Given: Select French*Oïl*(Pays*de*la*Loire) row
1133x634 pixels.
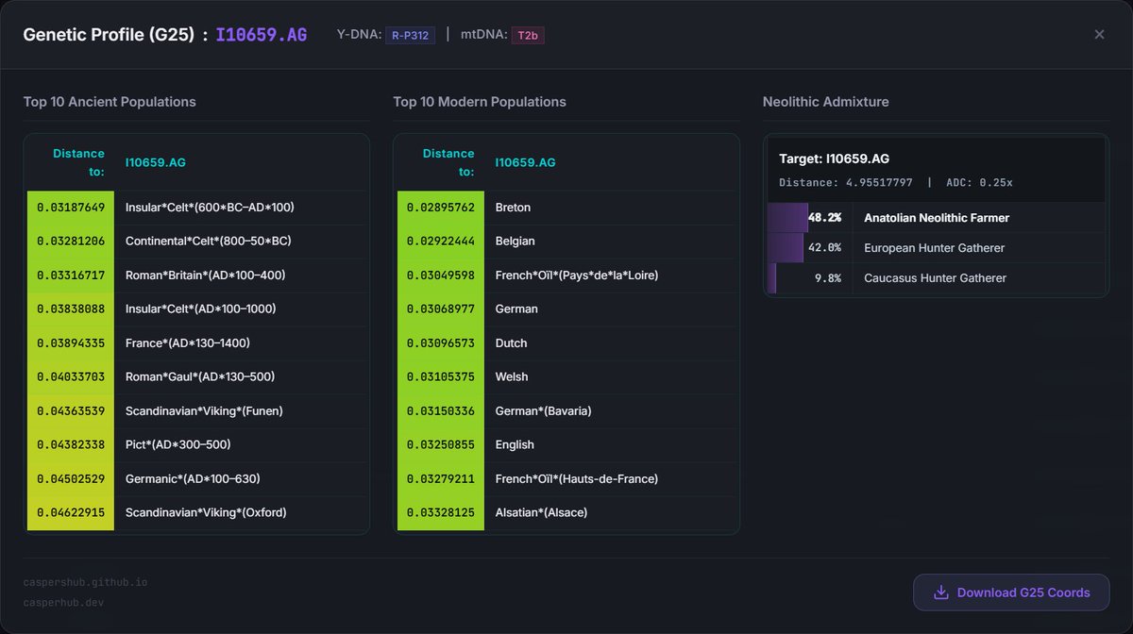Looking at the screenshot, I should click(566, 275).
